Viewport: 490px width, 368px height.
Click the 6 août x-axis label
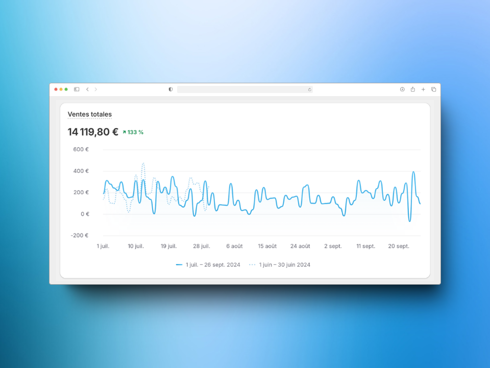[234, 246]
